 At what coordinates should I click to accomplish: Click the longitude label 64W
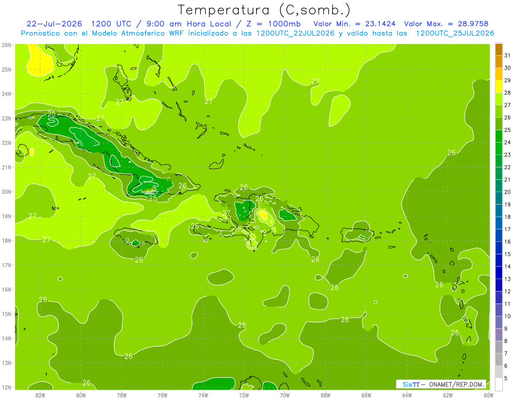tap(407, 395)
